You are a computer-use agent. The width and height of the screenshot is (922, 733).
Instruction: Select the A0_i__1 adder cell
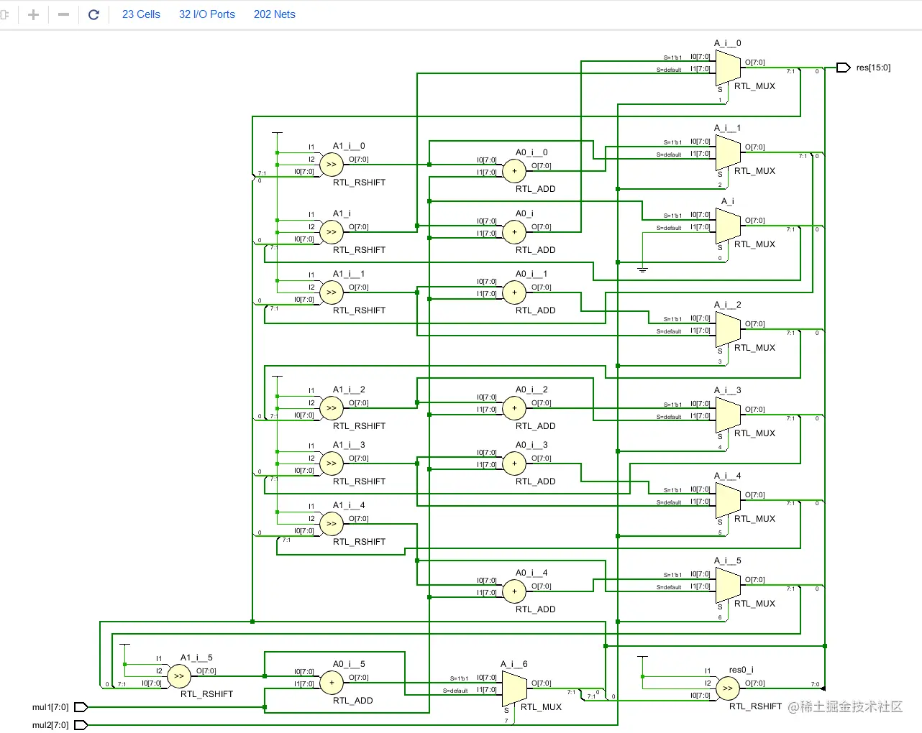tap(514, 292)
